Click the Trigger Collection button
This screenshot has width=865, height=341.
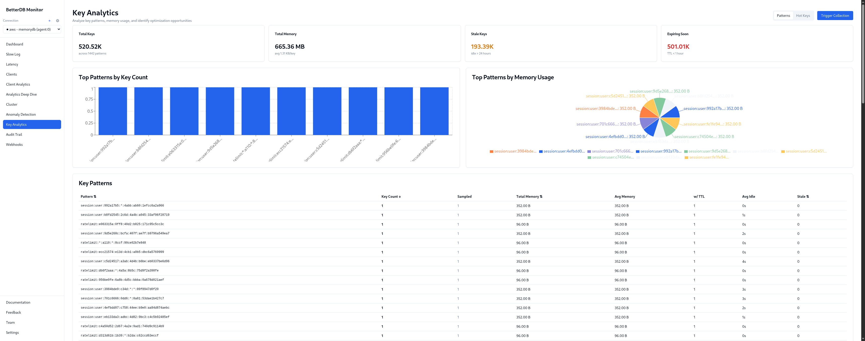tap(835, 15)
